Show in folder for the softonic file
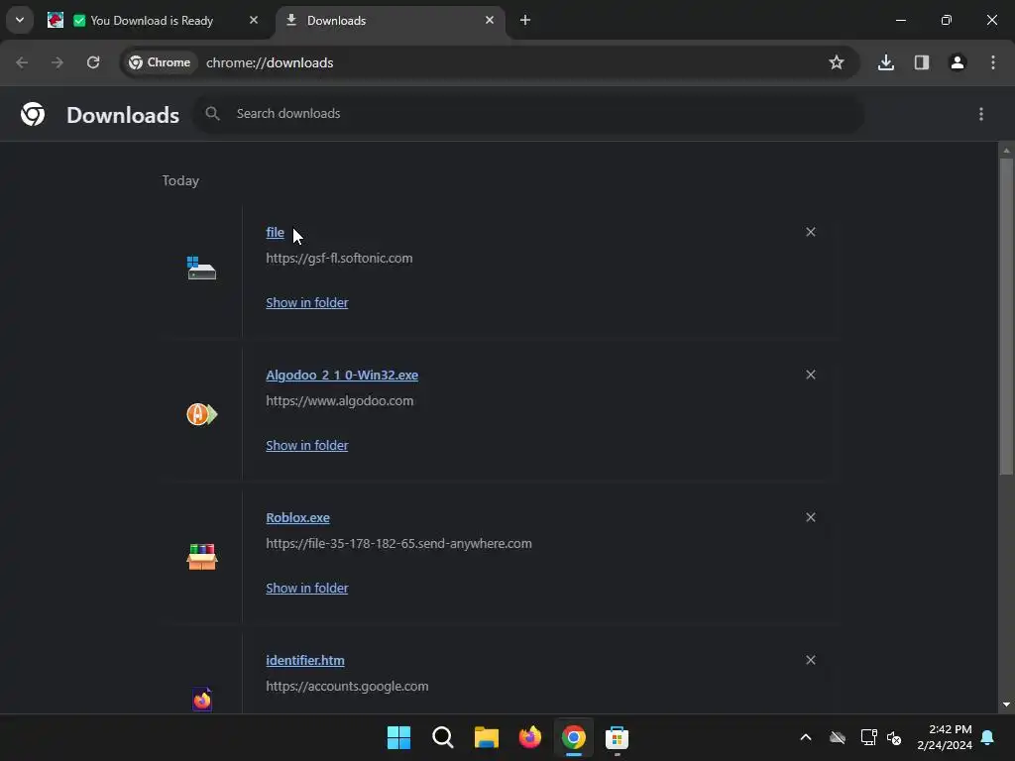This screenshot has height=761, width=1015. [x=307, y=303]
